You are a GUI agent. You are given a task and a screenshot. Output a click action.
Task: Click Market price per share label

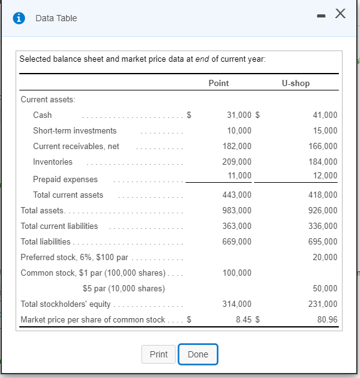(x=93, y=319)
